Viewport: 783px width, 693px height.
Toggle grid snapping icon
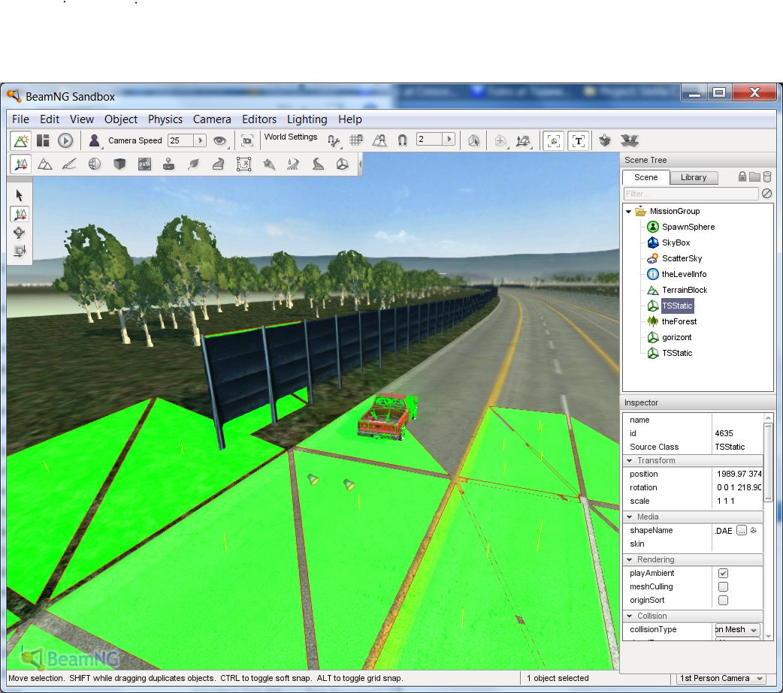(356, 140)
